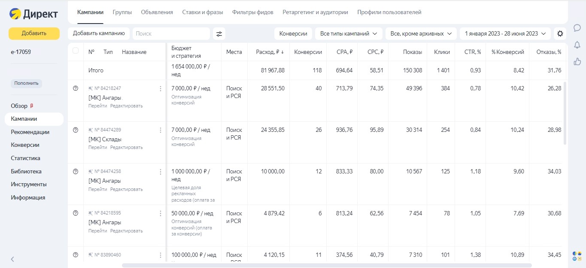The image size is (586, 268).
Task: Click Редактировать link under [МК] Склады
Action: click(126, 147)
